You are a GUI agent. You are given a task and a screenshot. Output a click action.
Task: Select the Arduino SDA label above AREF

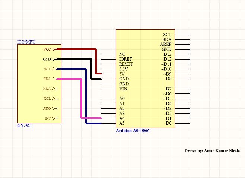point(167,39)
